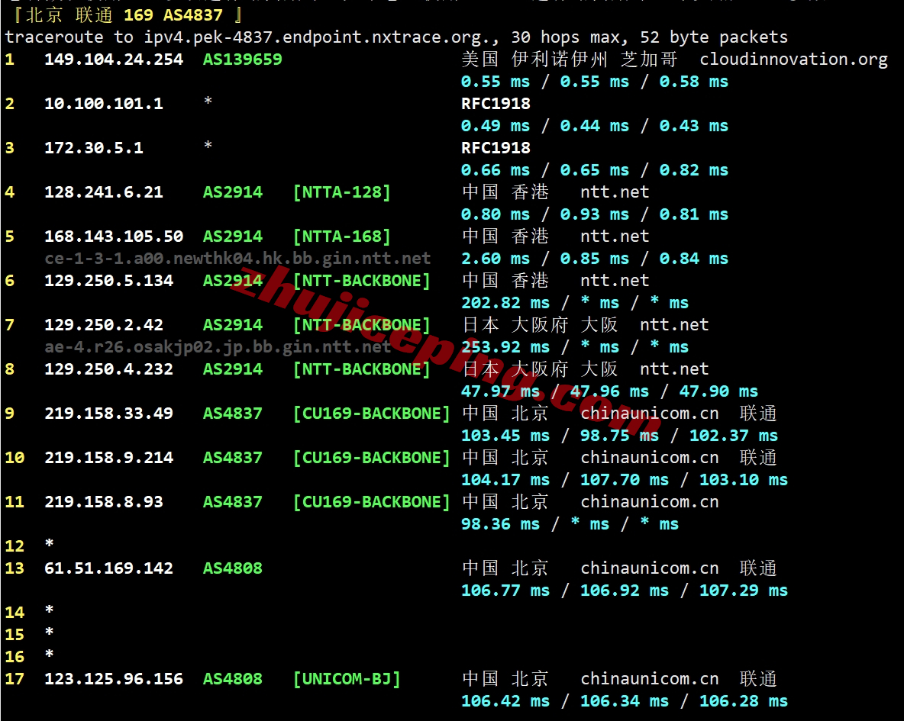Select IP 219.158.8.93 at hop 11

pyautogui.click(x=104, y=502)
